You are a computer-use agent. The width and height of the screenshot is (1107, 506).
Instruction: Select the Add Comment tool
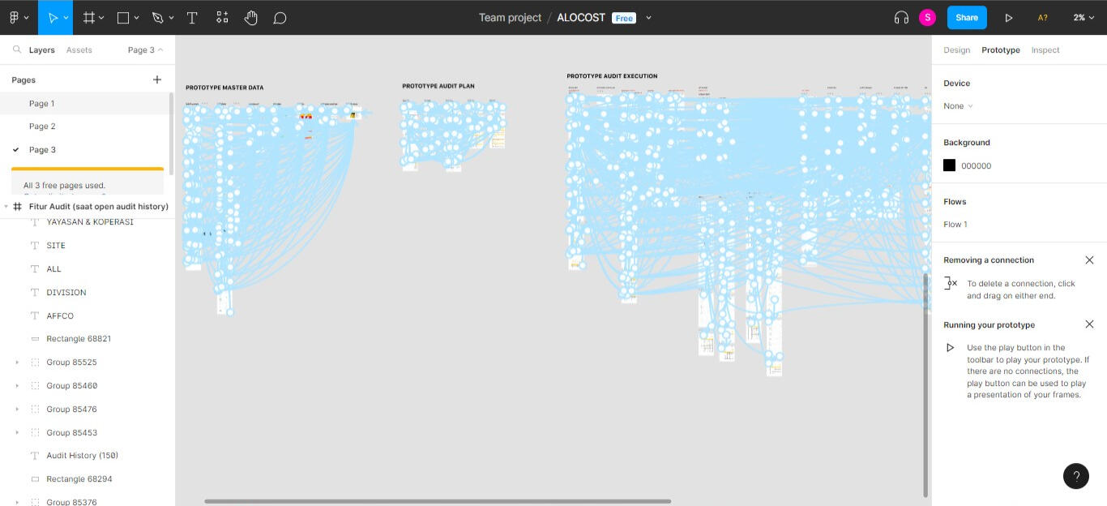[x=280, y=17]
